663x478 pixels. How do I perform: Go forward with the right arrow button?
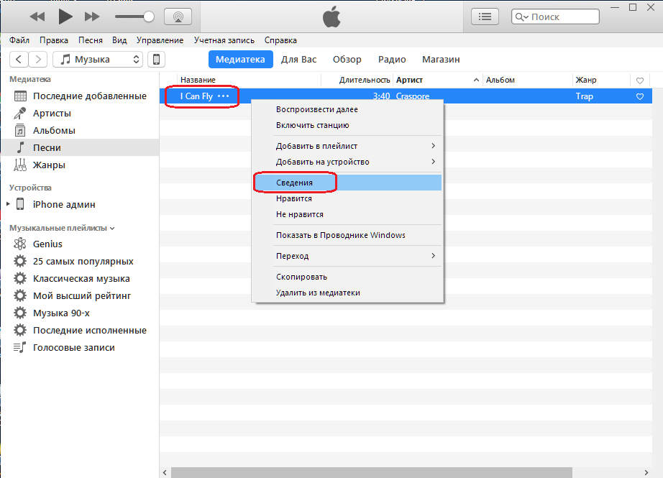tap(37, 59)
